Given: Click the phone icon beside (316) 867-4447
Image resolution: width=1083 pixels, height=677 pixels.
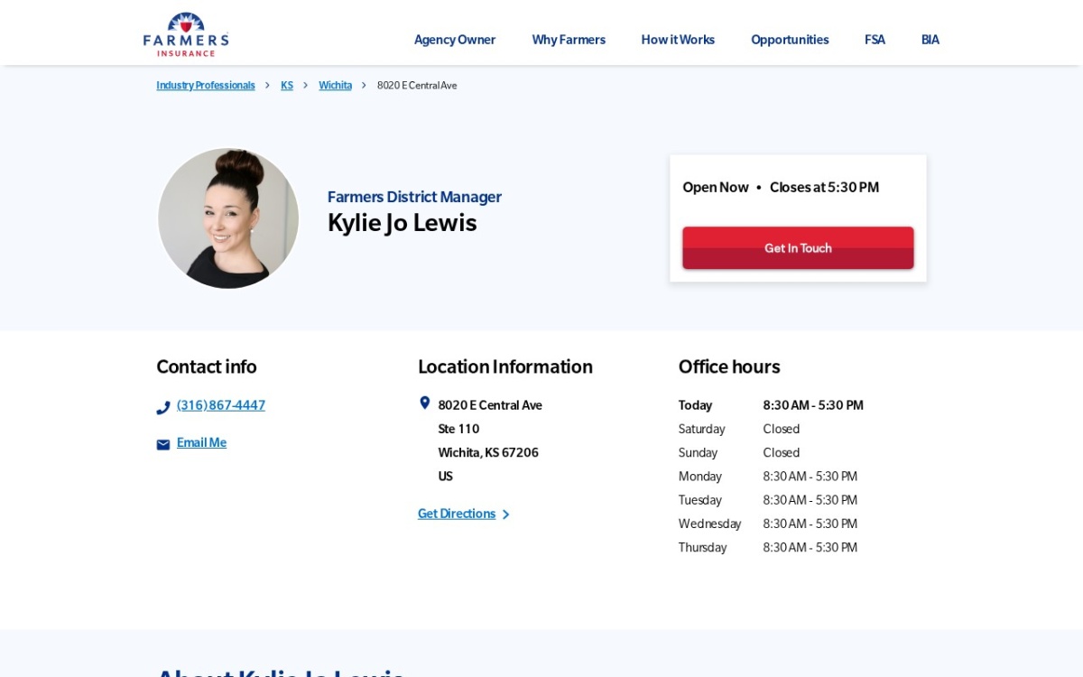Looking at the screenshot, I should [x=163, y=408].
